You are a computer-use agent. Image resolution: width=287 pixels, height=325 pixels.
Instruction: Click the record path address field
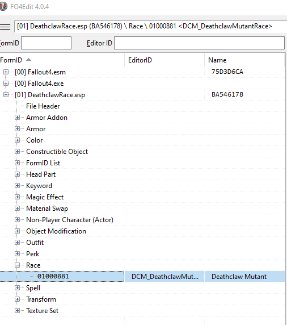[x=151, y=26]
